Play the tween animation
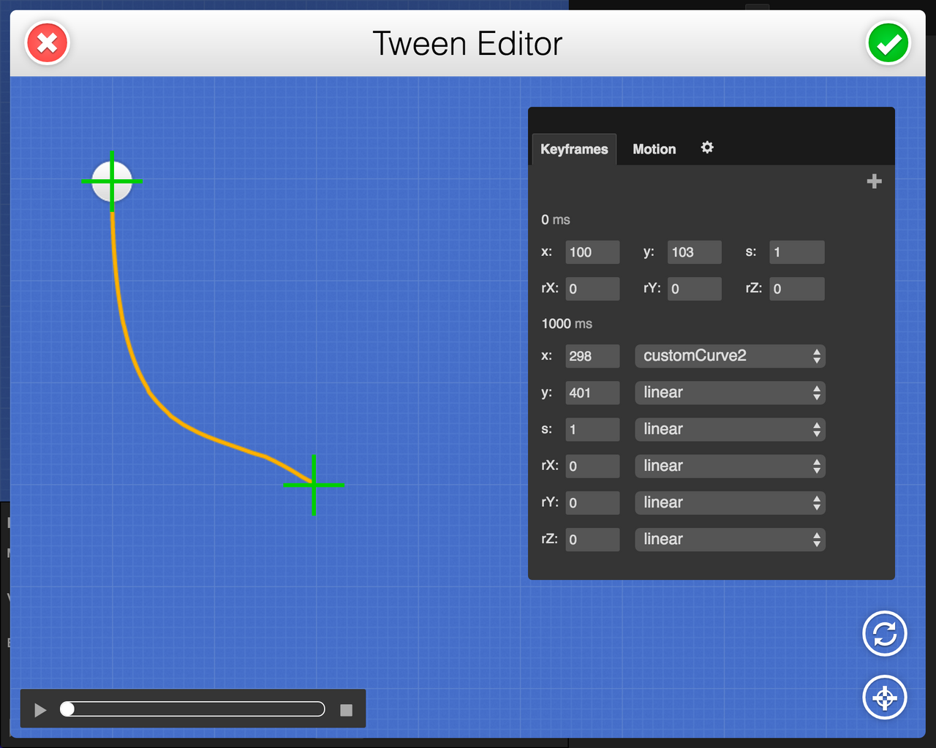The width and height of the screenshot is (936, 748). tap(40, 710)
